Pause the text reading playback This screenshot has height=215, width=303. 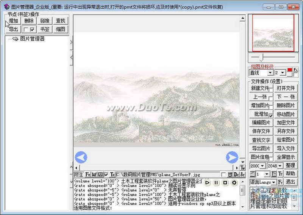(216, 182)
